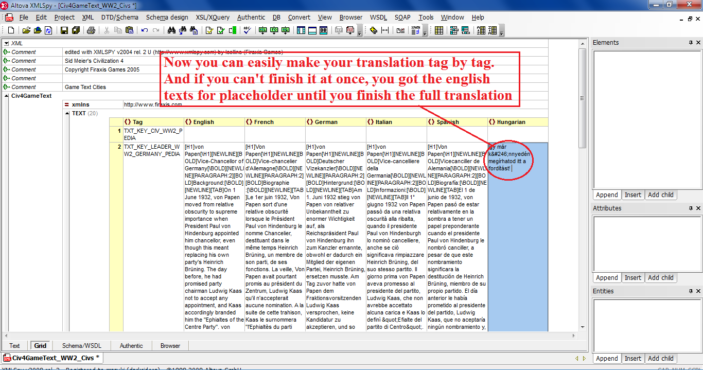Click the grid vertical scrollbar
The height and width of the screenshot is (370, 703).
pyautogui.click(x=583, y=185)
